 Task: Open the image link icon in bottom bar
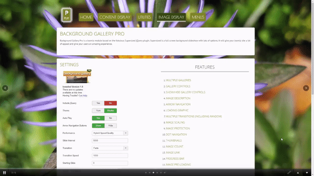pos(289,173)
